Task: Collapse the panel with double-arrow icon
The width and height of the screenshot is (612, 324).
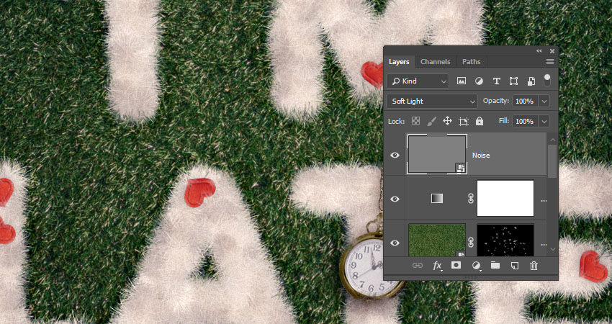Action: 539,51
